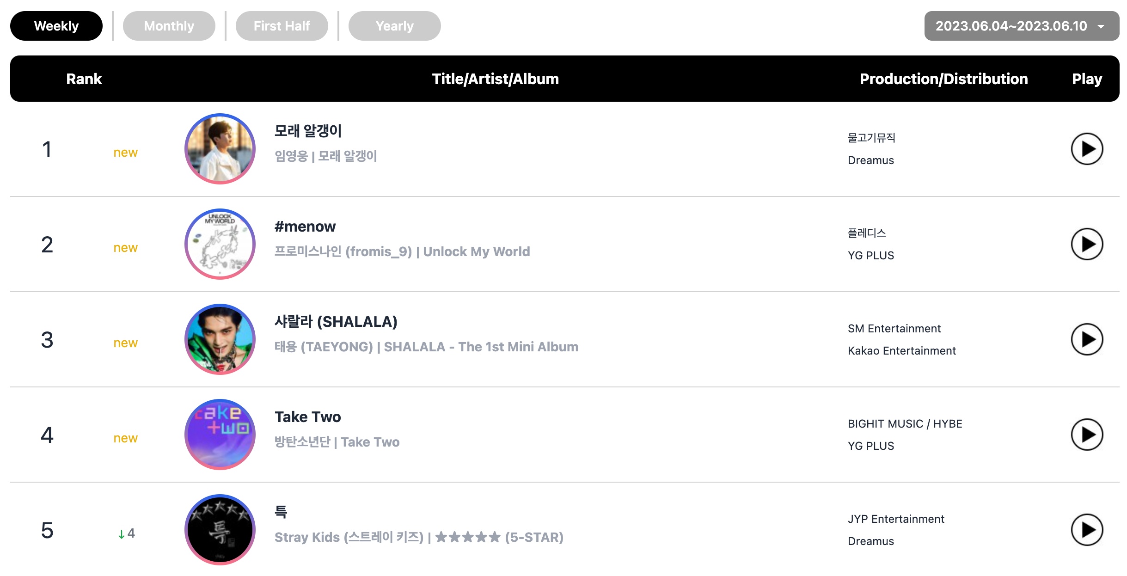1127x576 pixels.
Task: Play the #menow track
Action: tap(1087, 244)
